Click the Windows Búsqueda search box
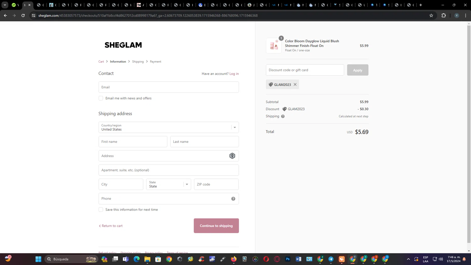Screen dimensions: 471x265 pyautogui.click(x=72, y=259)
